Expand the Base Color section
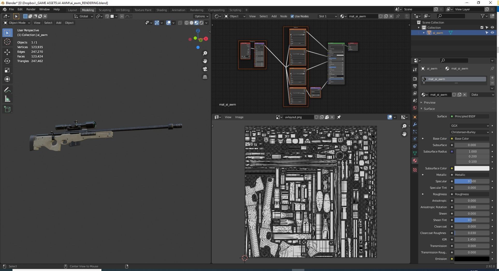The height and width of the screenshot is (271, 499). [x=423, y=139]
